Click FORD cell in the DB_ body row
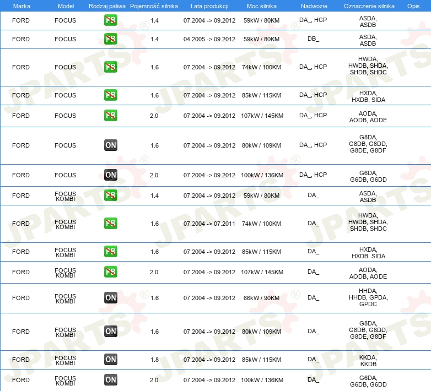This screenshot has width=431, height=391. coord(21,39)
